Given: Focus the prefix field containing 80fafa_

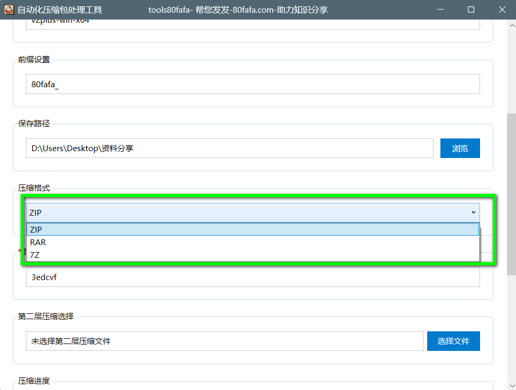Looking at the screenshot, I should point(253,84).
